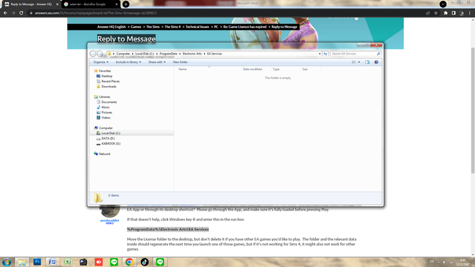Click the Windows Start button
The height and width of the screenshot is (267, 475).
7,261
